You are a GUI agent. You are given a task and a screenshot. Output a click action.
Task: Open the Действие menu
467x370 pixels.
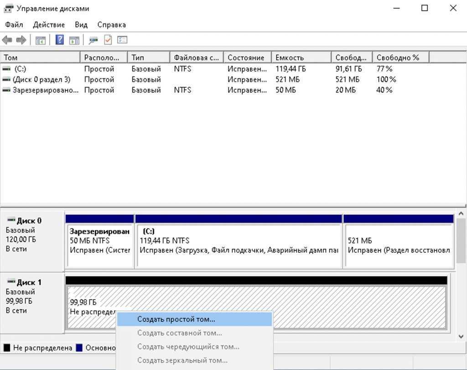click(49, 25)
